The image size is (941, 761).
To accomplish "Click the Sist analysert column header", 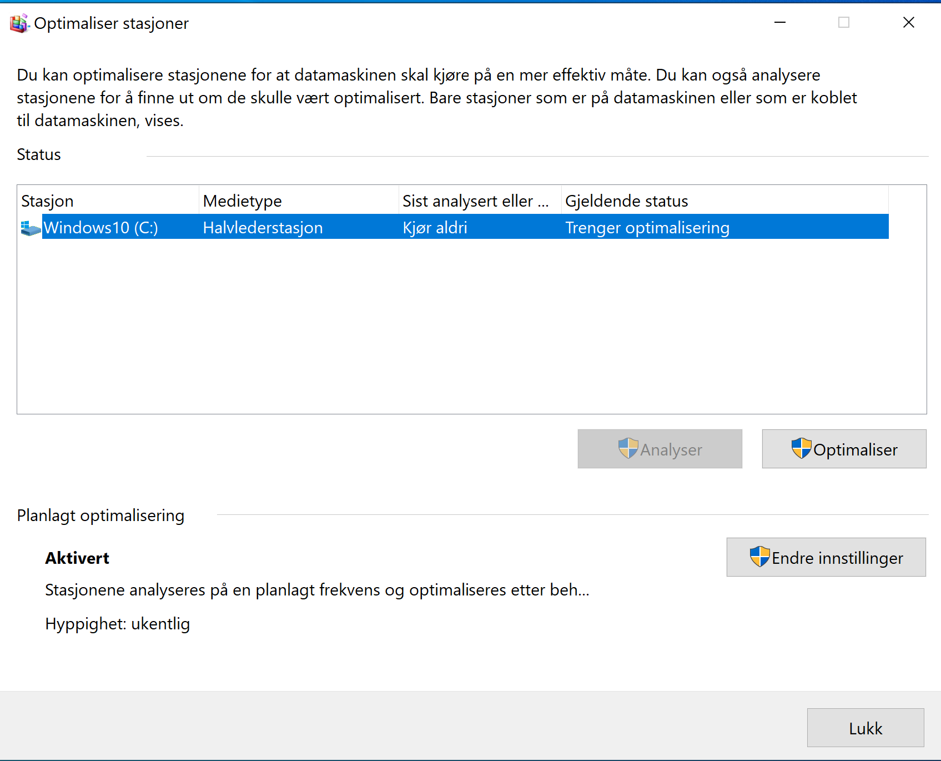I will coord(475,201).
